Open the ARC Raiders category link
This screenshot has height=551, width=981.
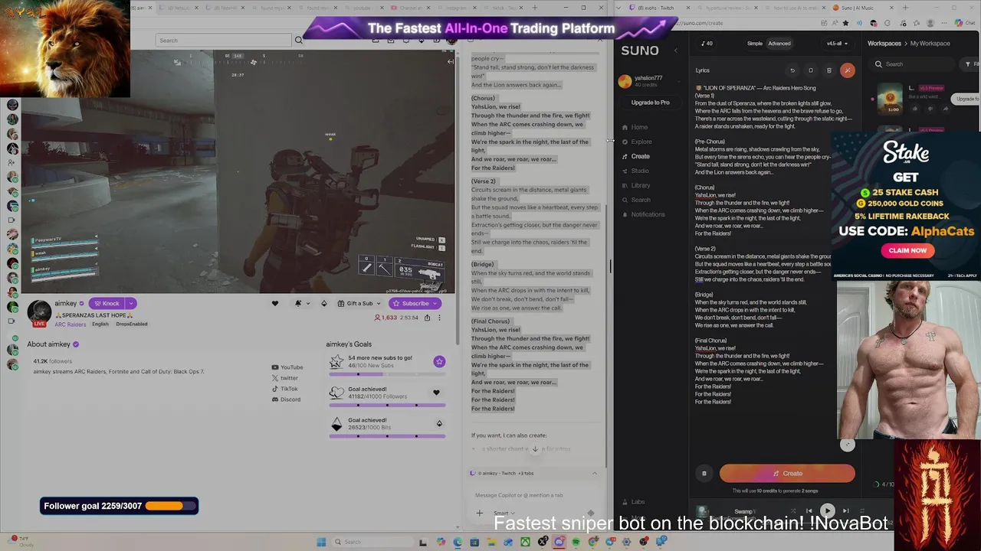pos(71,324)
